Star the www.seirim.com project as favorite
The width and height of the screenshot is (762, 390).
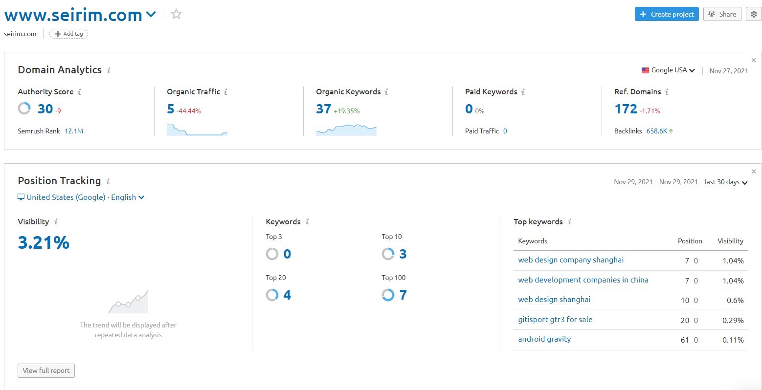176,14
